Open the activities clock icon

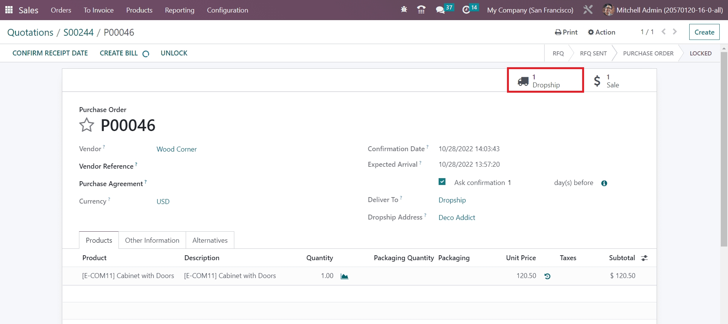(466, 10)
